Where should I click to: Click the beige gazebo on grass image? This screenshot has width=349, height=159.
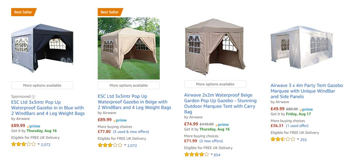click(129, 48)
